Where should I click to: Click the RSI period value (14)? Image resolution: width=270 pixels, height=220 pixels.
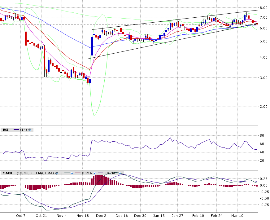point(24,130)
